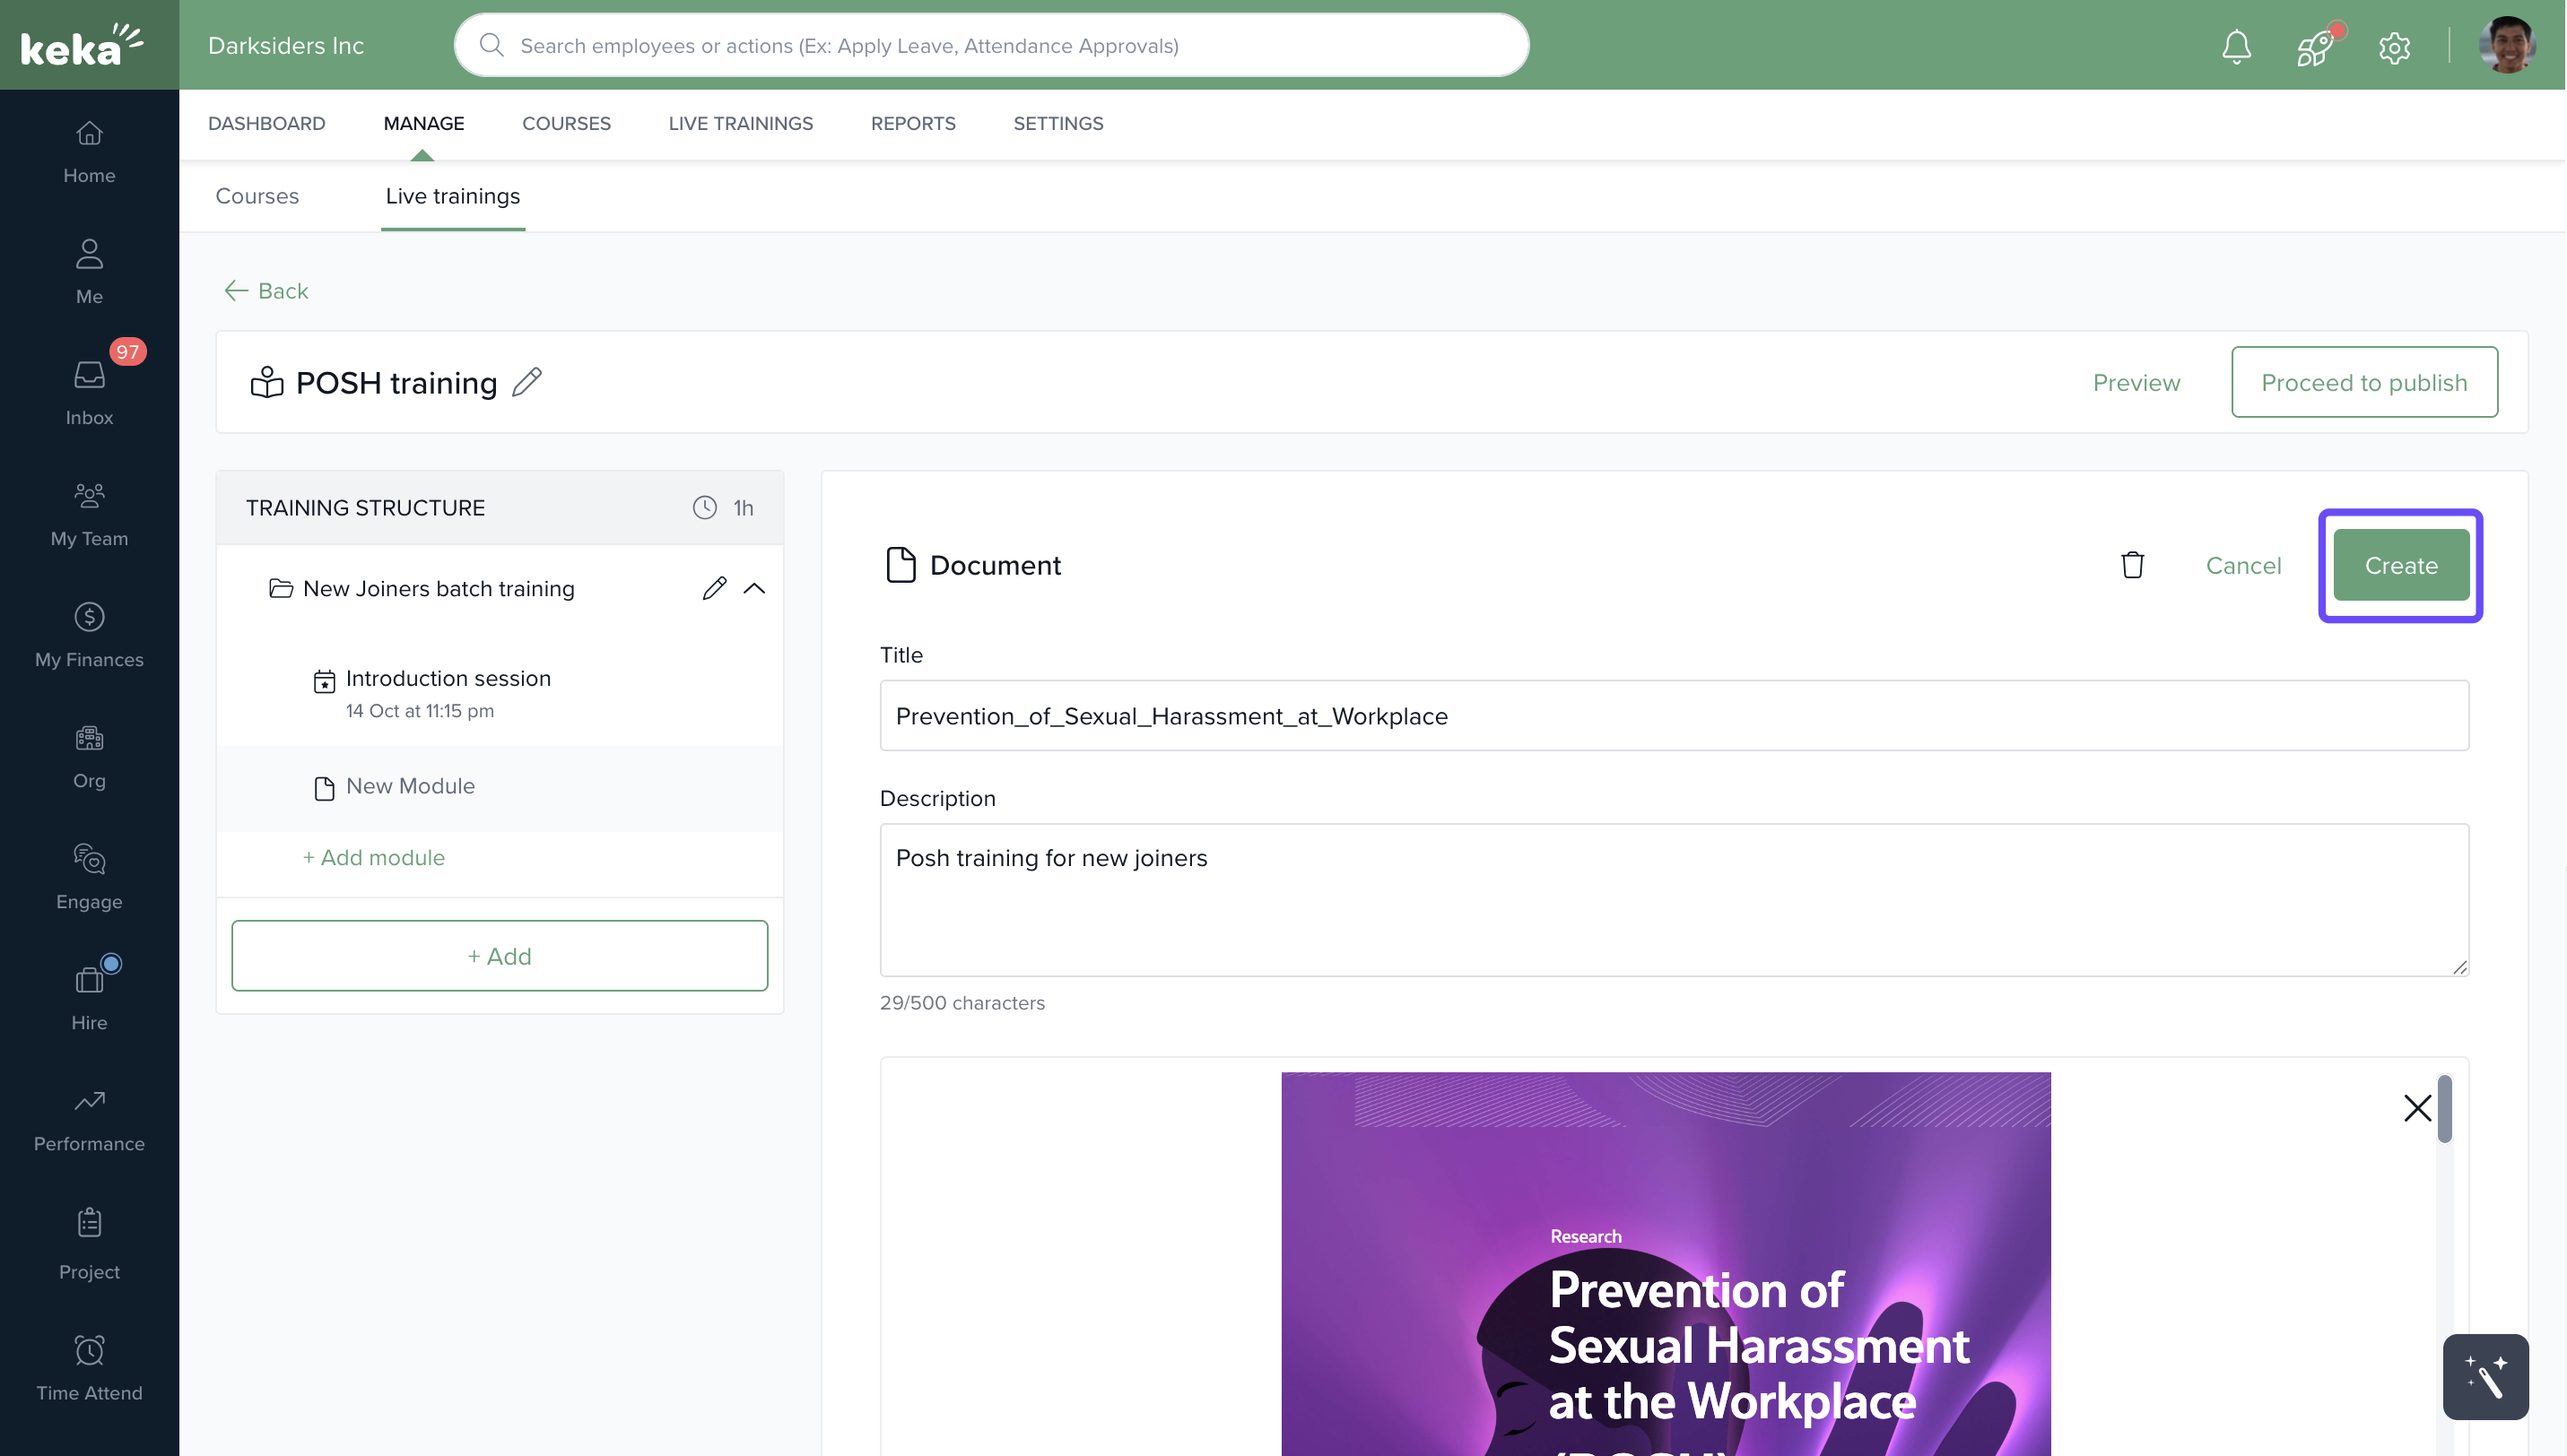This screenshot has height=1456, width=2567.
Task: Open the settings gear in top bar
Action: click(x=2394, y=47)
